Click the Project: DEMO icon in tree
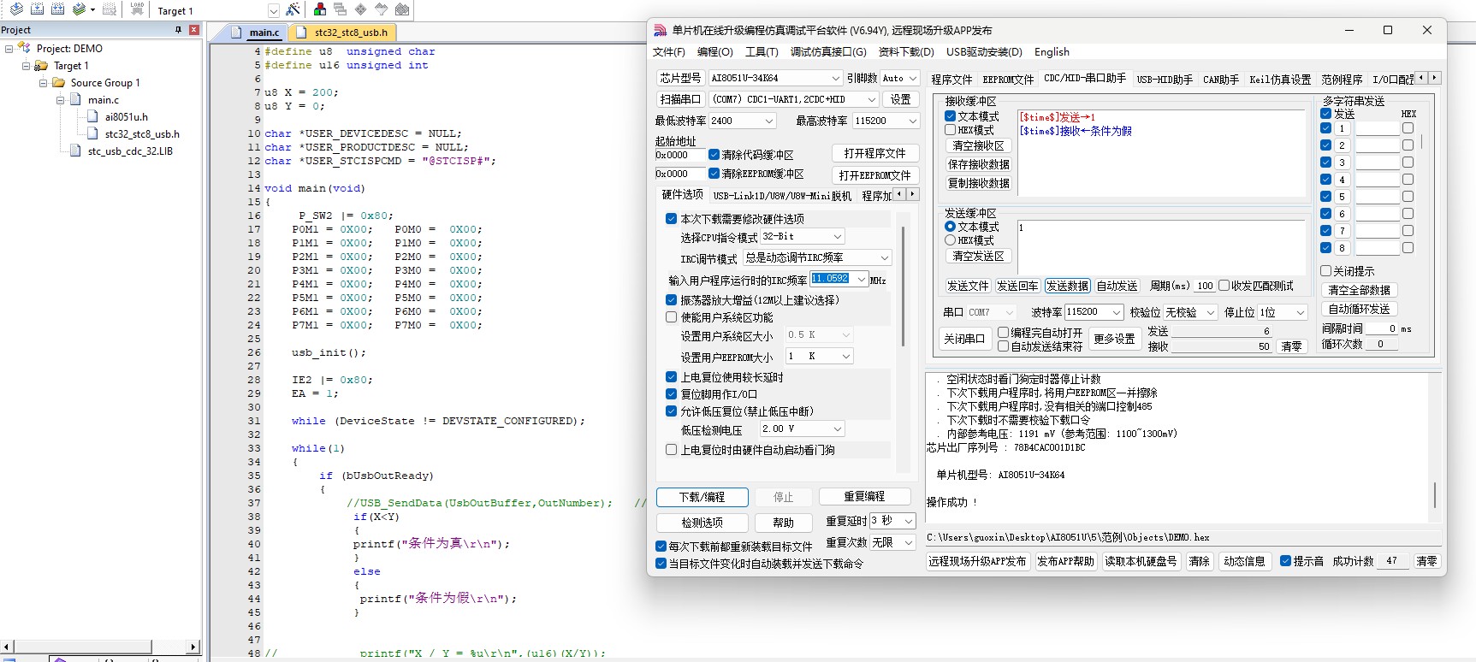This screenshot has width=1476, height=662. (24, 48)
